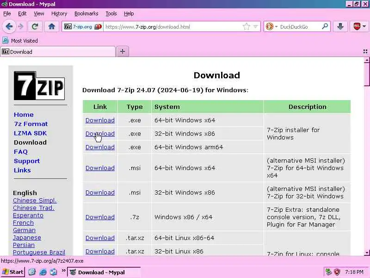Image resolution: width=370 pixels, height=278 pixels.
Task: Download the 64-bit Windows x64 .exe
Action: click(x=100, y=120)
